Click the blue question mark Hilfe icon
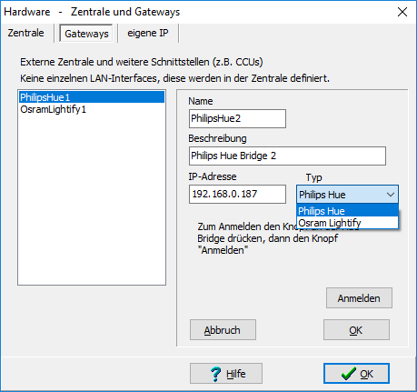The height and width of the screenshot is (392, 417). tap(215, 374)
